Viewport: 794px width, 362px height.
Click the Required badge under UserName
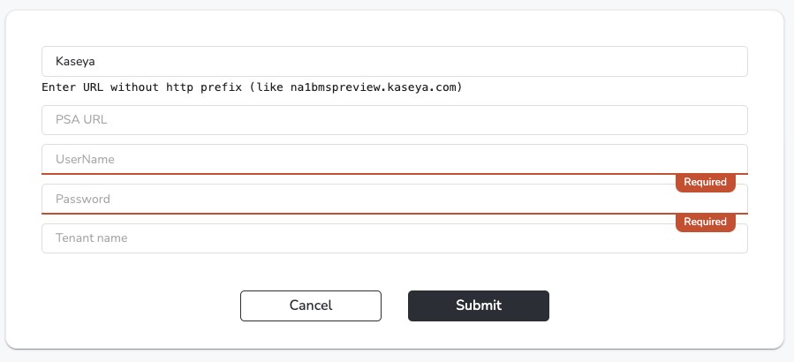coord(705,182)
